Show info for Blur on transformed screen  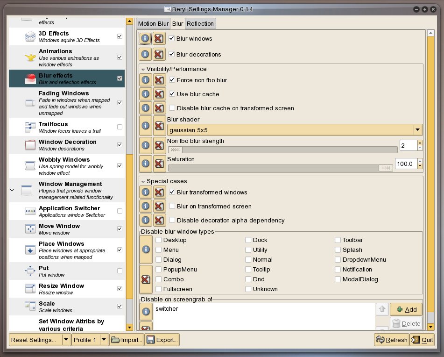[x=146, y=206]
